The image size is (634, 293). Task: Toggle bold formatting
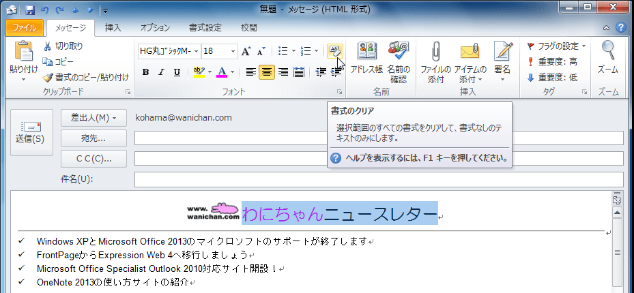146,72
